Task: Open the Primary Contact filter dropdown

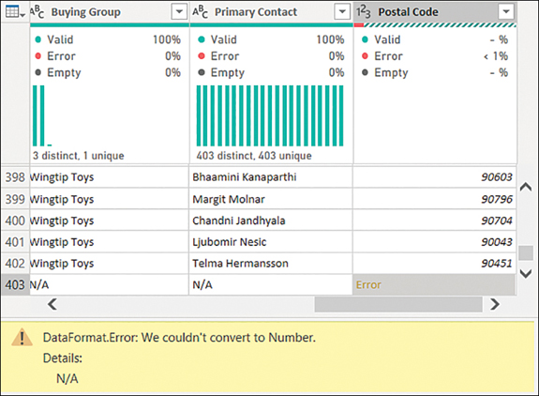Action: (x=342, y=11)
